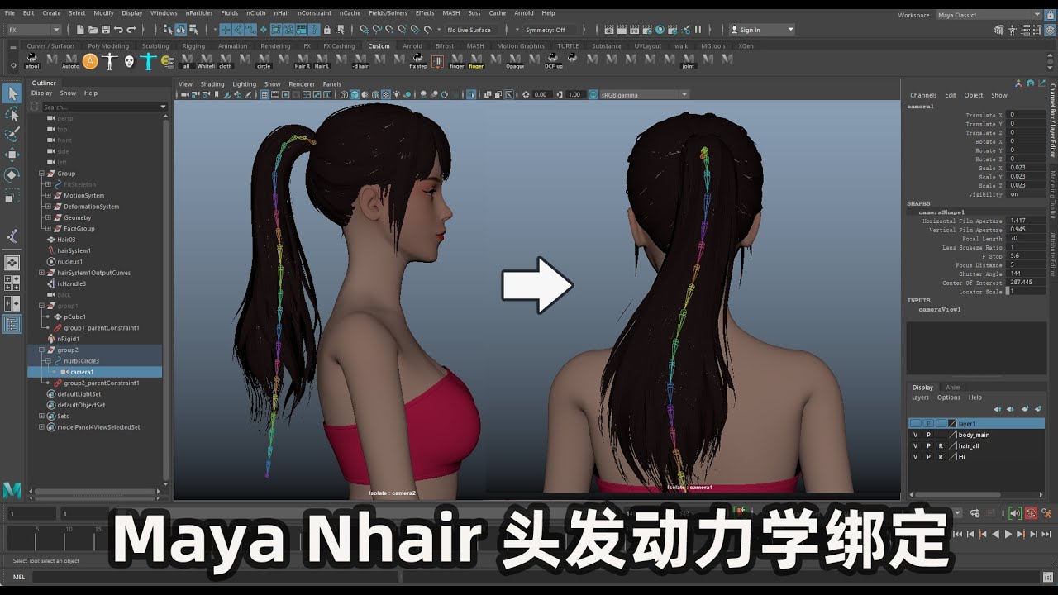
Task: Open the nCloth menu
Action: 256,13
